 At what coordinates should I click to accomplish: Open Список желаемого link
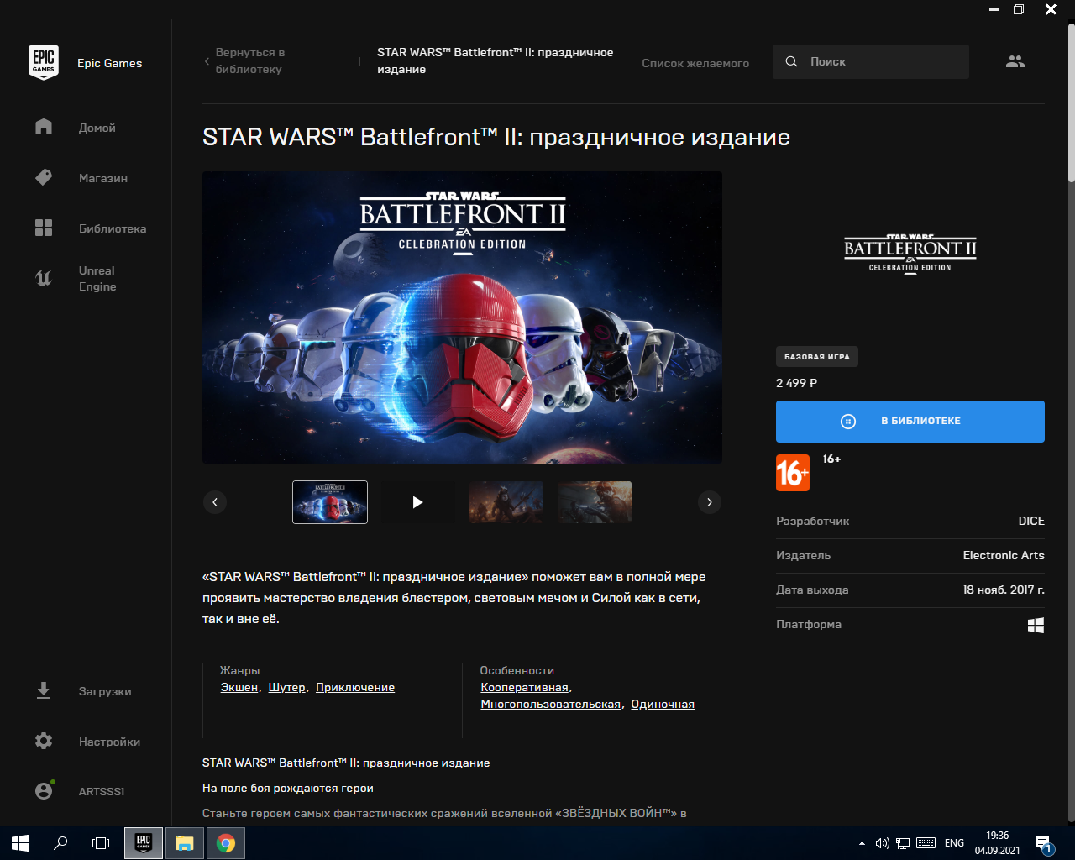[695, 63]
